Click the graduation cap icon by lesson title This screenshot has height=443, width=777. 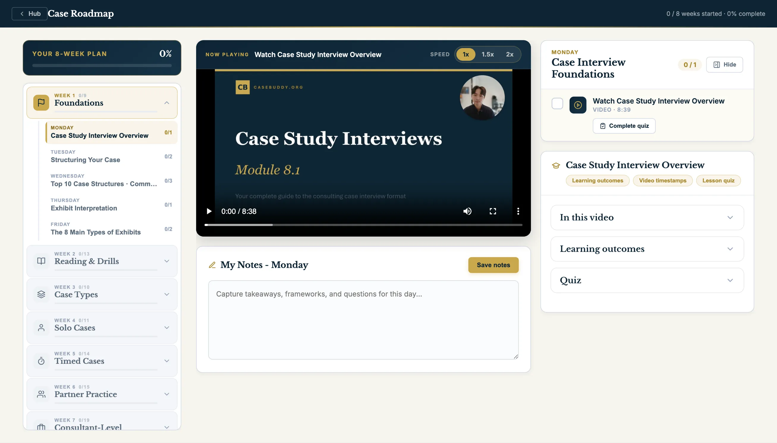[556, 165]
